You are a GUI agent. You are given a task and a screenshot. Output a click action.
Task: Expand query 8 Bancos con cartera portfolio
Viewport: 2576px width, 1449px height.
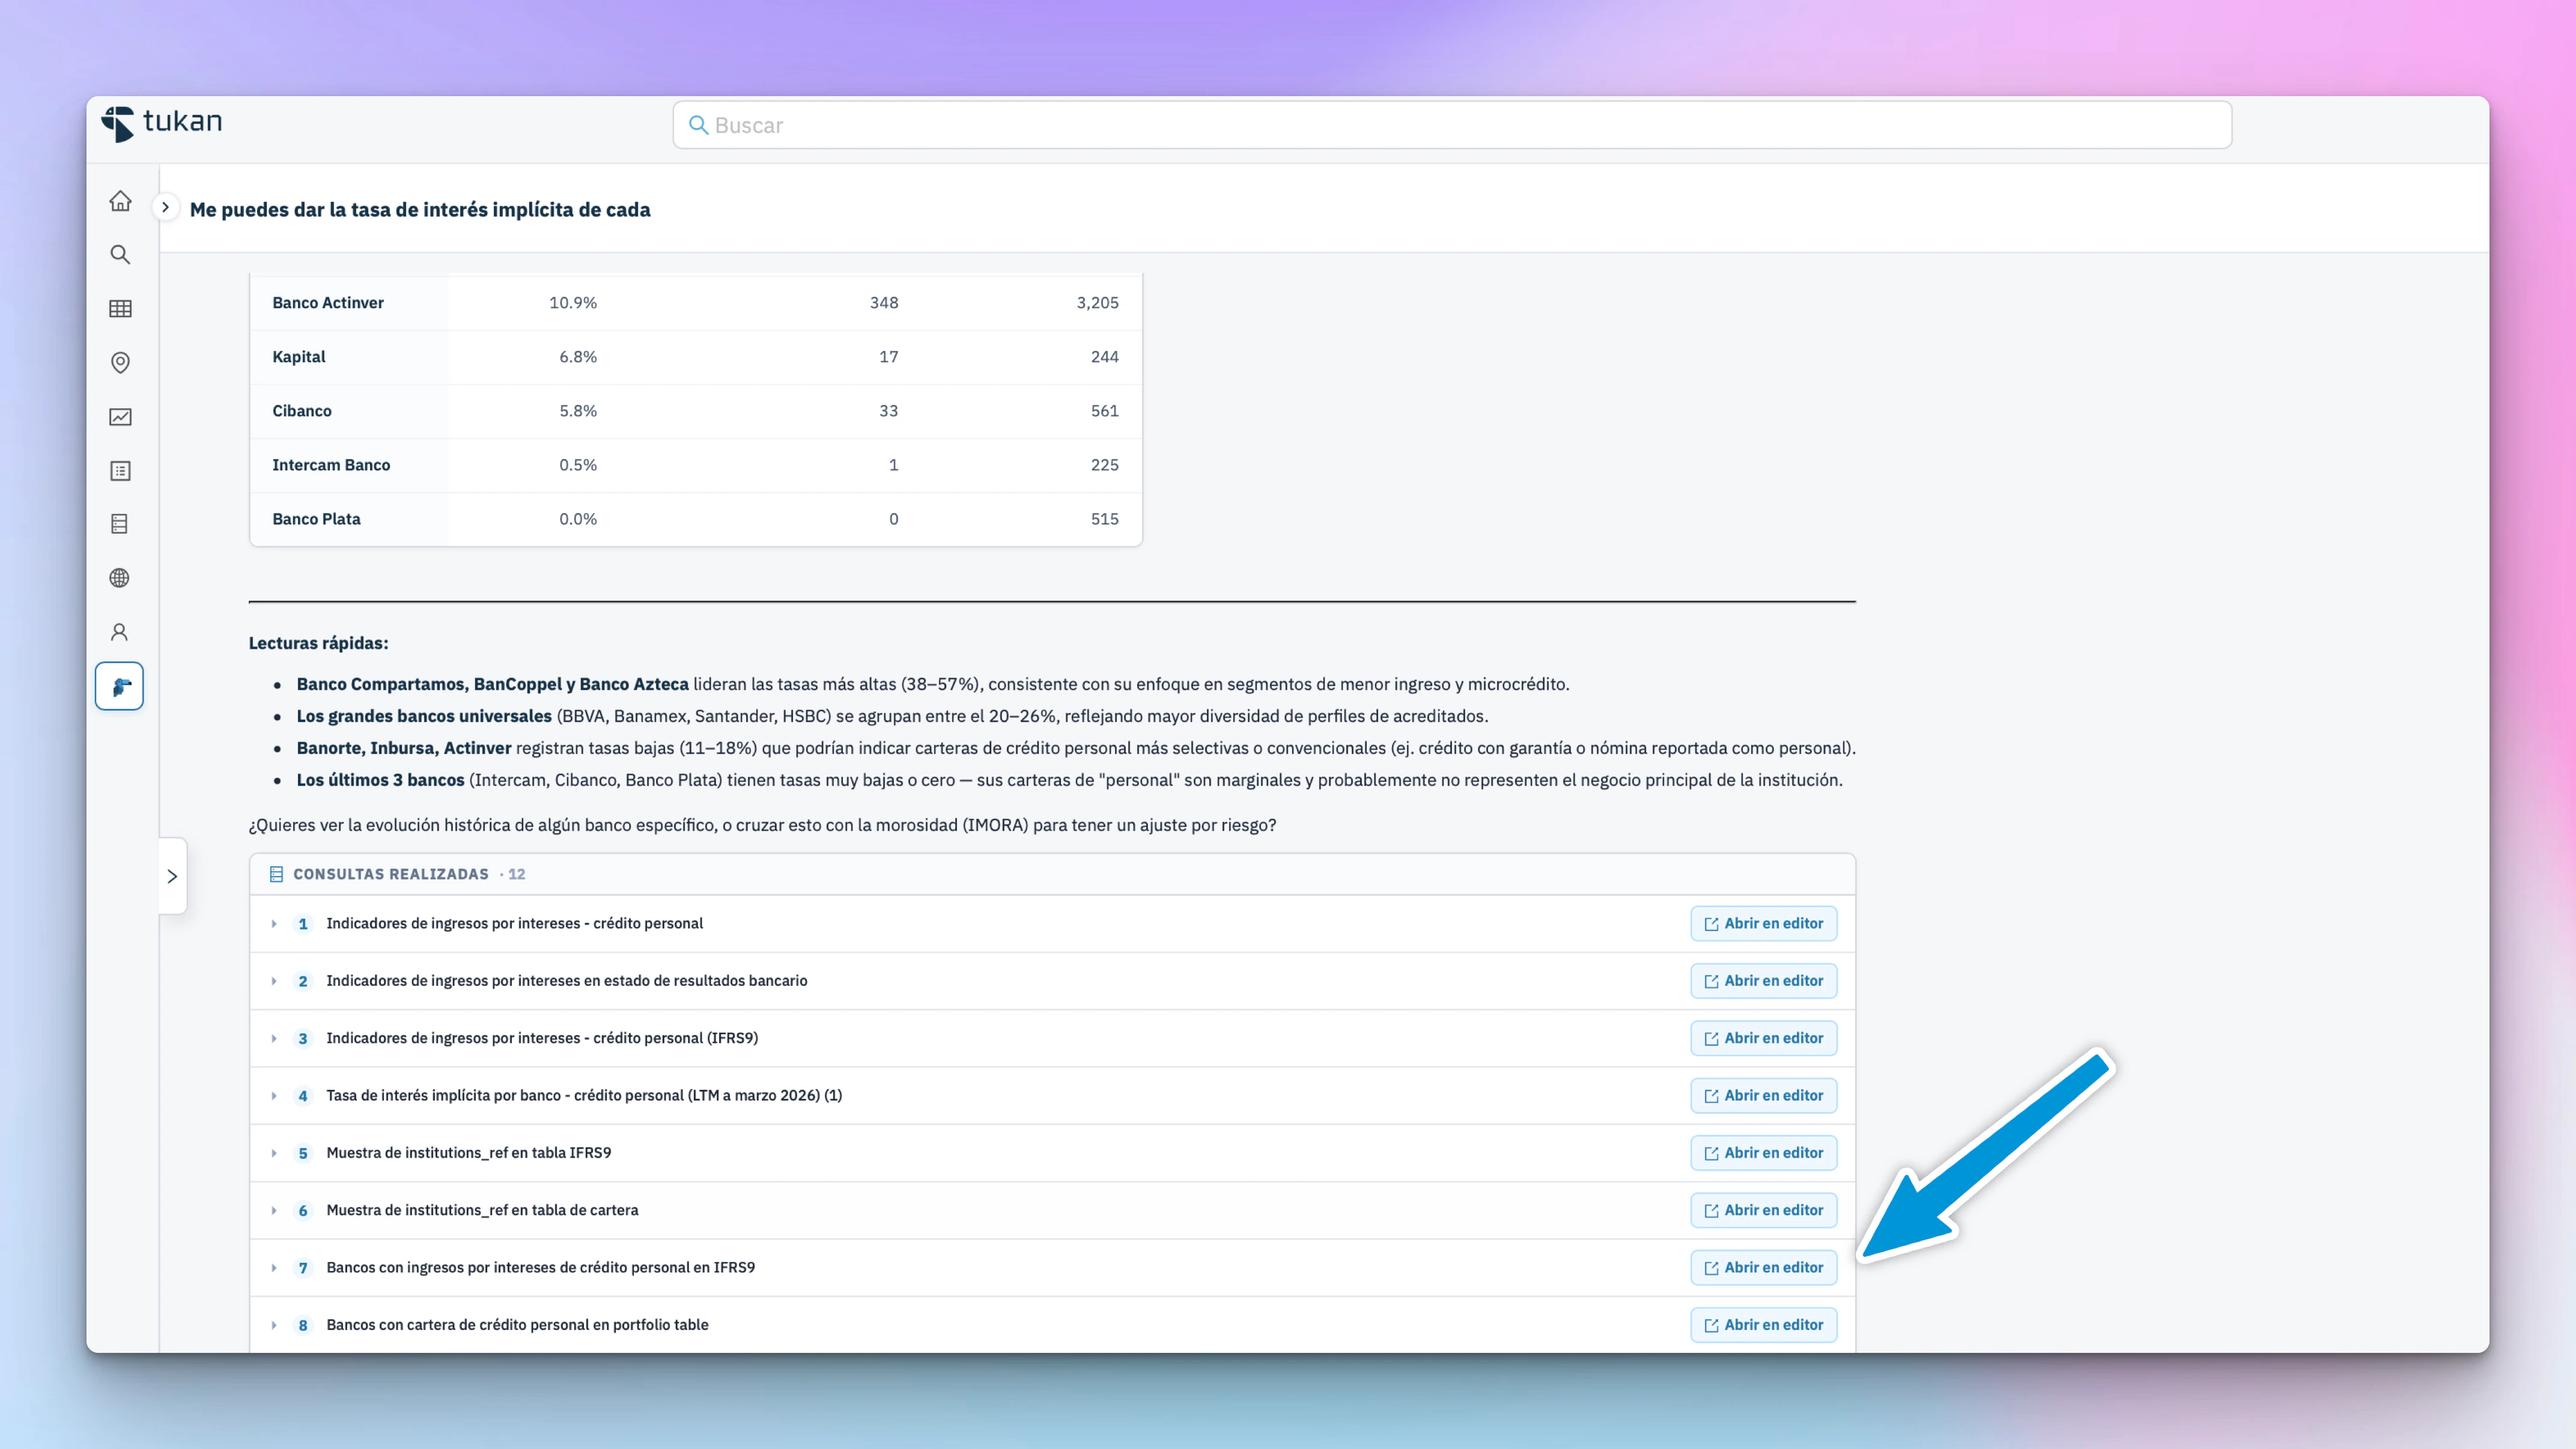[x=274, y=1325]
